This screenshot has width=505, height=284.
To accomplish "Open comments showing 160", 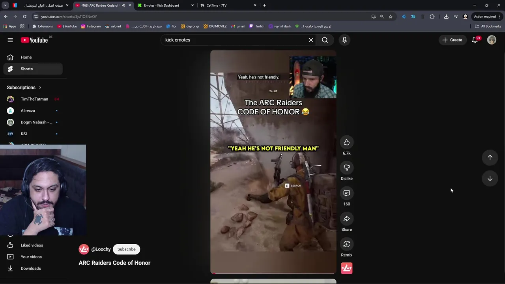I will coord(346,193).
